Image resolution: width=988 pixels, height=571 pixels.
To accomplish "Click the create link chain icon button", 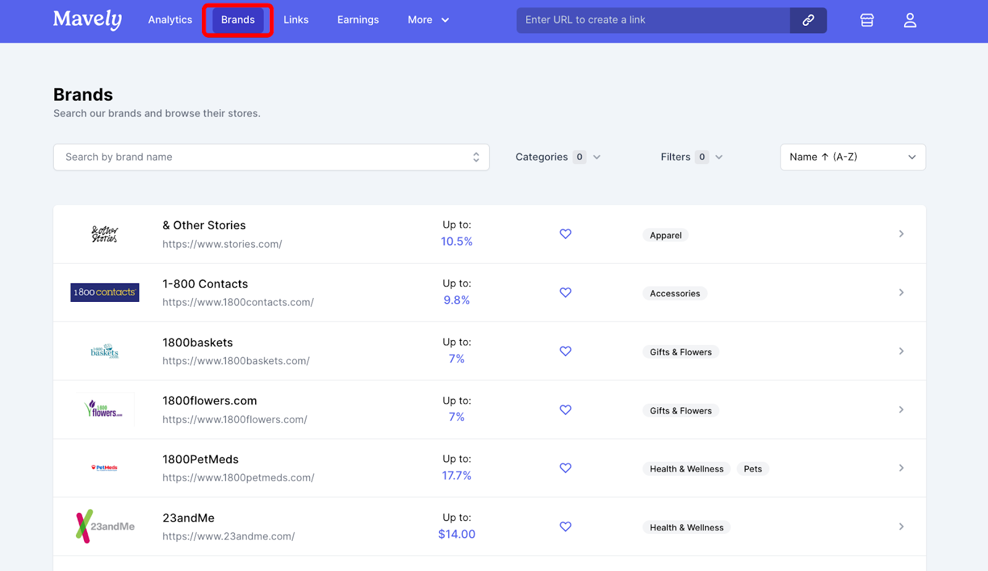I will coord(808,20).
